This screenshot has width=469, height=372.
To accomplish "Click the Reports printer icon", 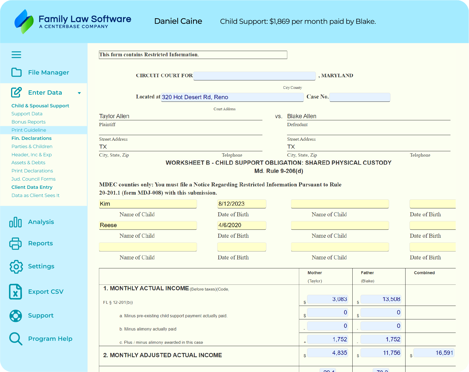I will [16, 244].
